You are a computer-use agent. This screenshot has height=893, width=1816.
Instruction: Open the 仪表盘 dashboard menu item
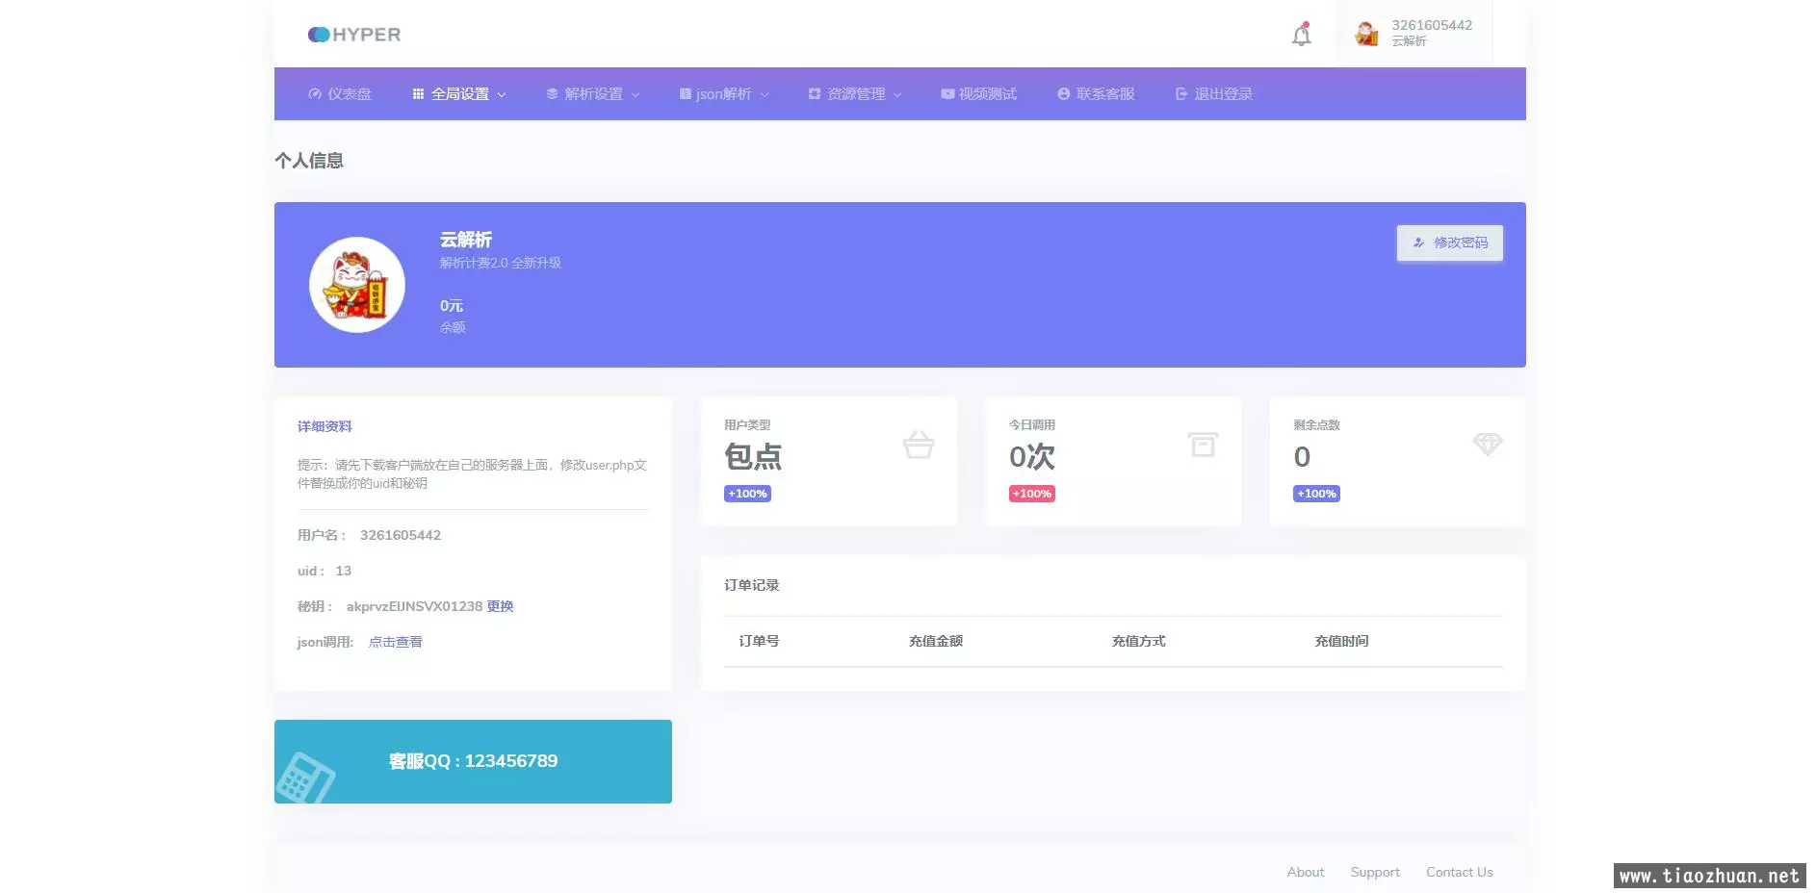(x=340, y=94)
